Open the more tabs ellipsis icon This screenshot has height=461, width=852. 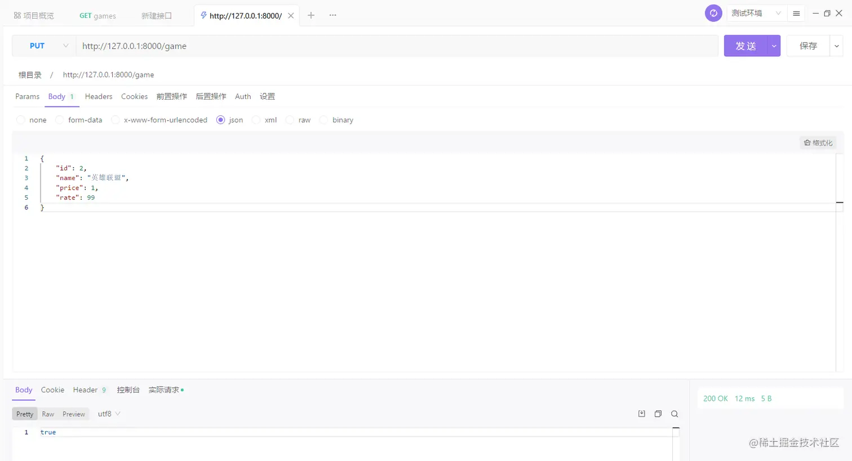coord(333,15)
